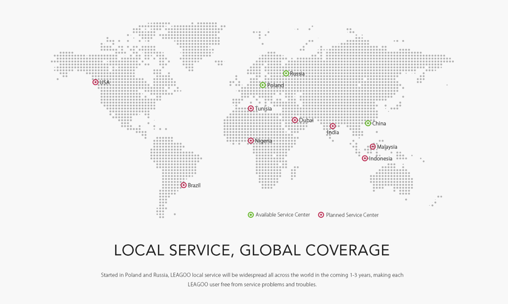Image resolution: width=508 pixels, height=304 pixels.
Task: Click the Russia available service center marker
Action: (286, 74)
